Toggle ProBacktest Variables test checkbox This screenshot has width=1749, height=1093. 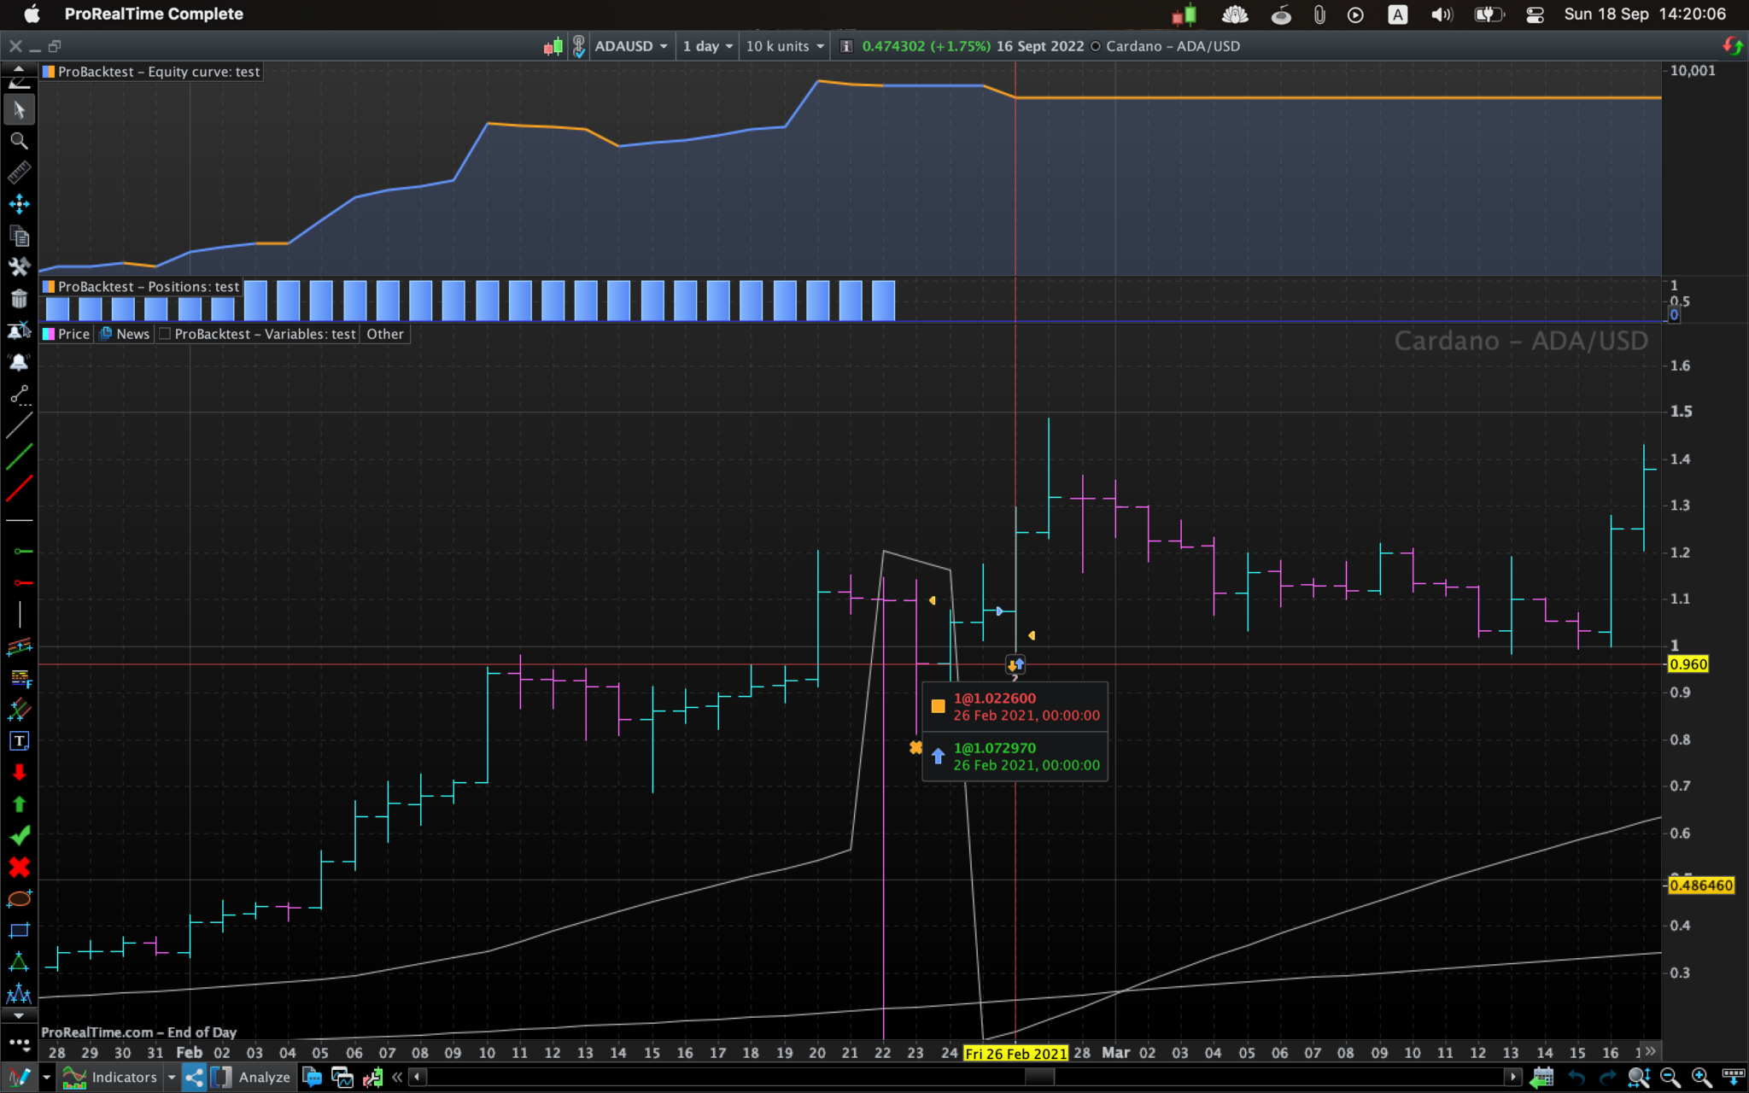pos(166,334)
